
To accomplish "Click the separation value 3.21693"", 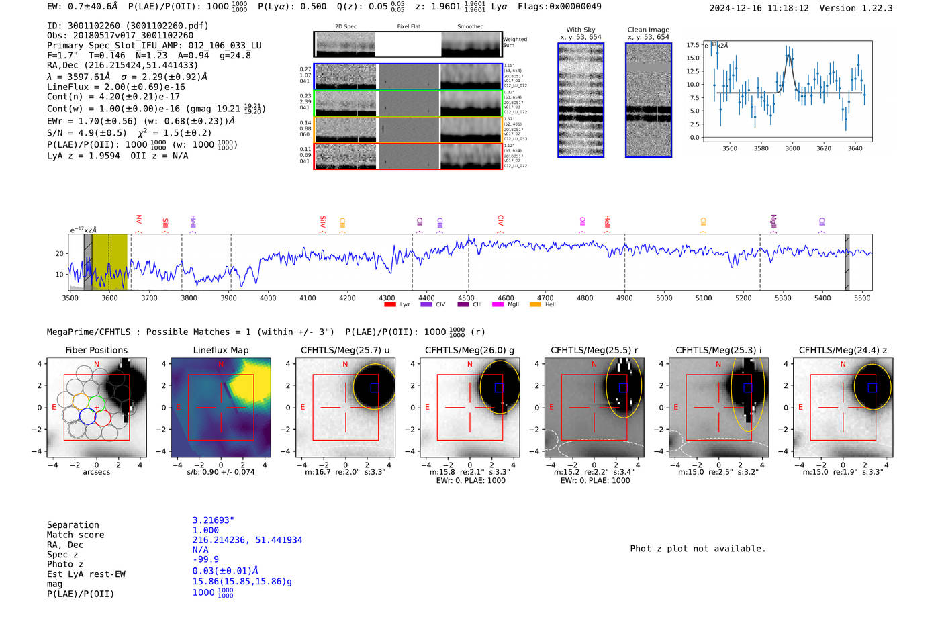I will [x=213, y=520].
